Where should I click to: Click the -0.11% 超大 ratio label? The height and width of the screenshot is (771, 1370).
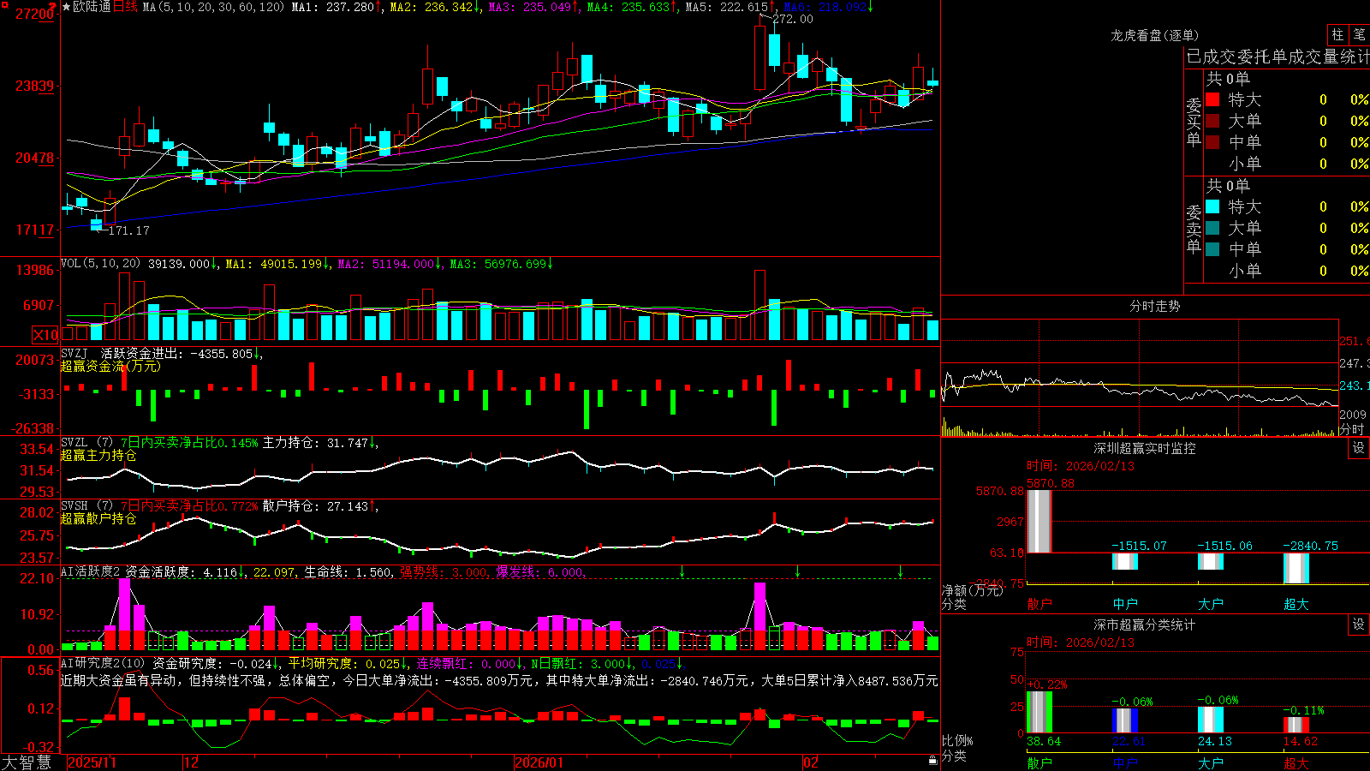[1303, 710]
